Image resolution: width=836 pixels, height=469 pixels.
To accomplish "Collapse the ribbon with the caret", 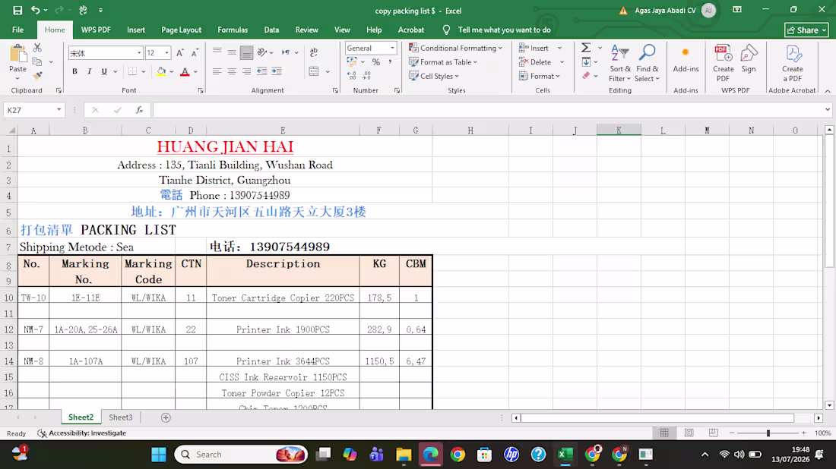I will pos(828,91).
